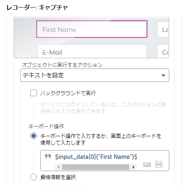Select the キーボード操作で入力 radio button
189x185 pixels.
(34, 136)
